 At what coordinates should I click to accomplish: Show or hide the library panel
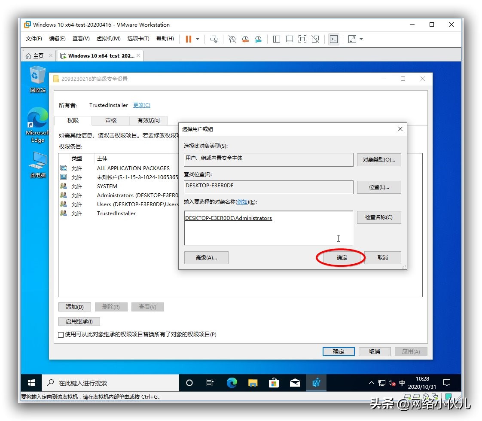coord(277,39)
